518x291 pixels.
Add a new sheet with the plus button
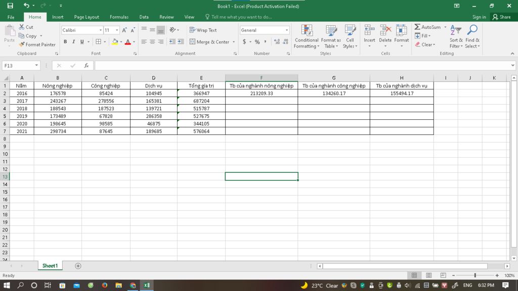(x=78, y=266)
